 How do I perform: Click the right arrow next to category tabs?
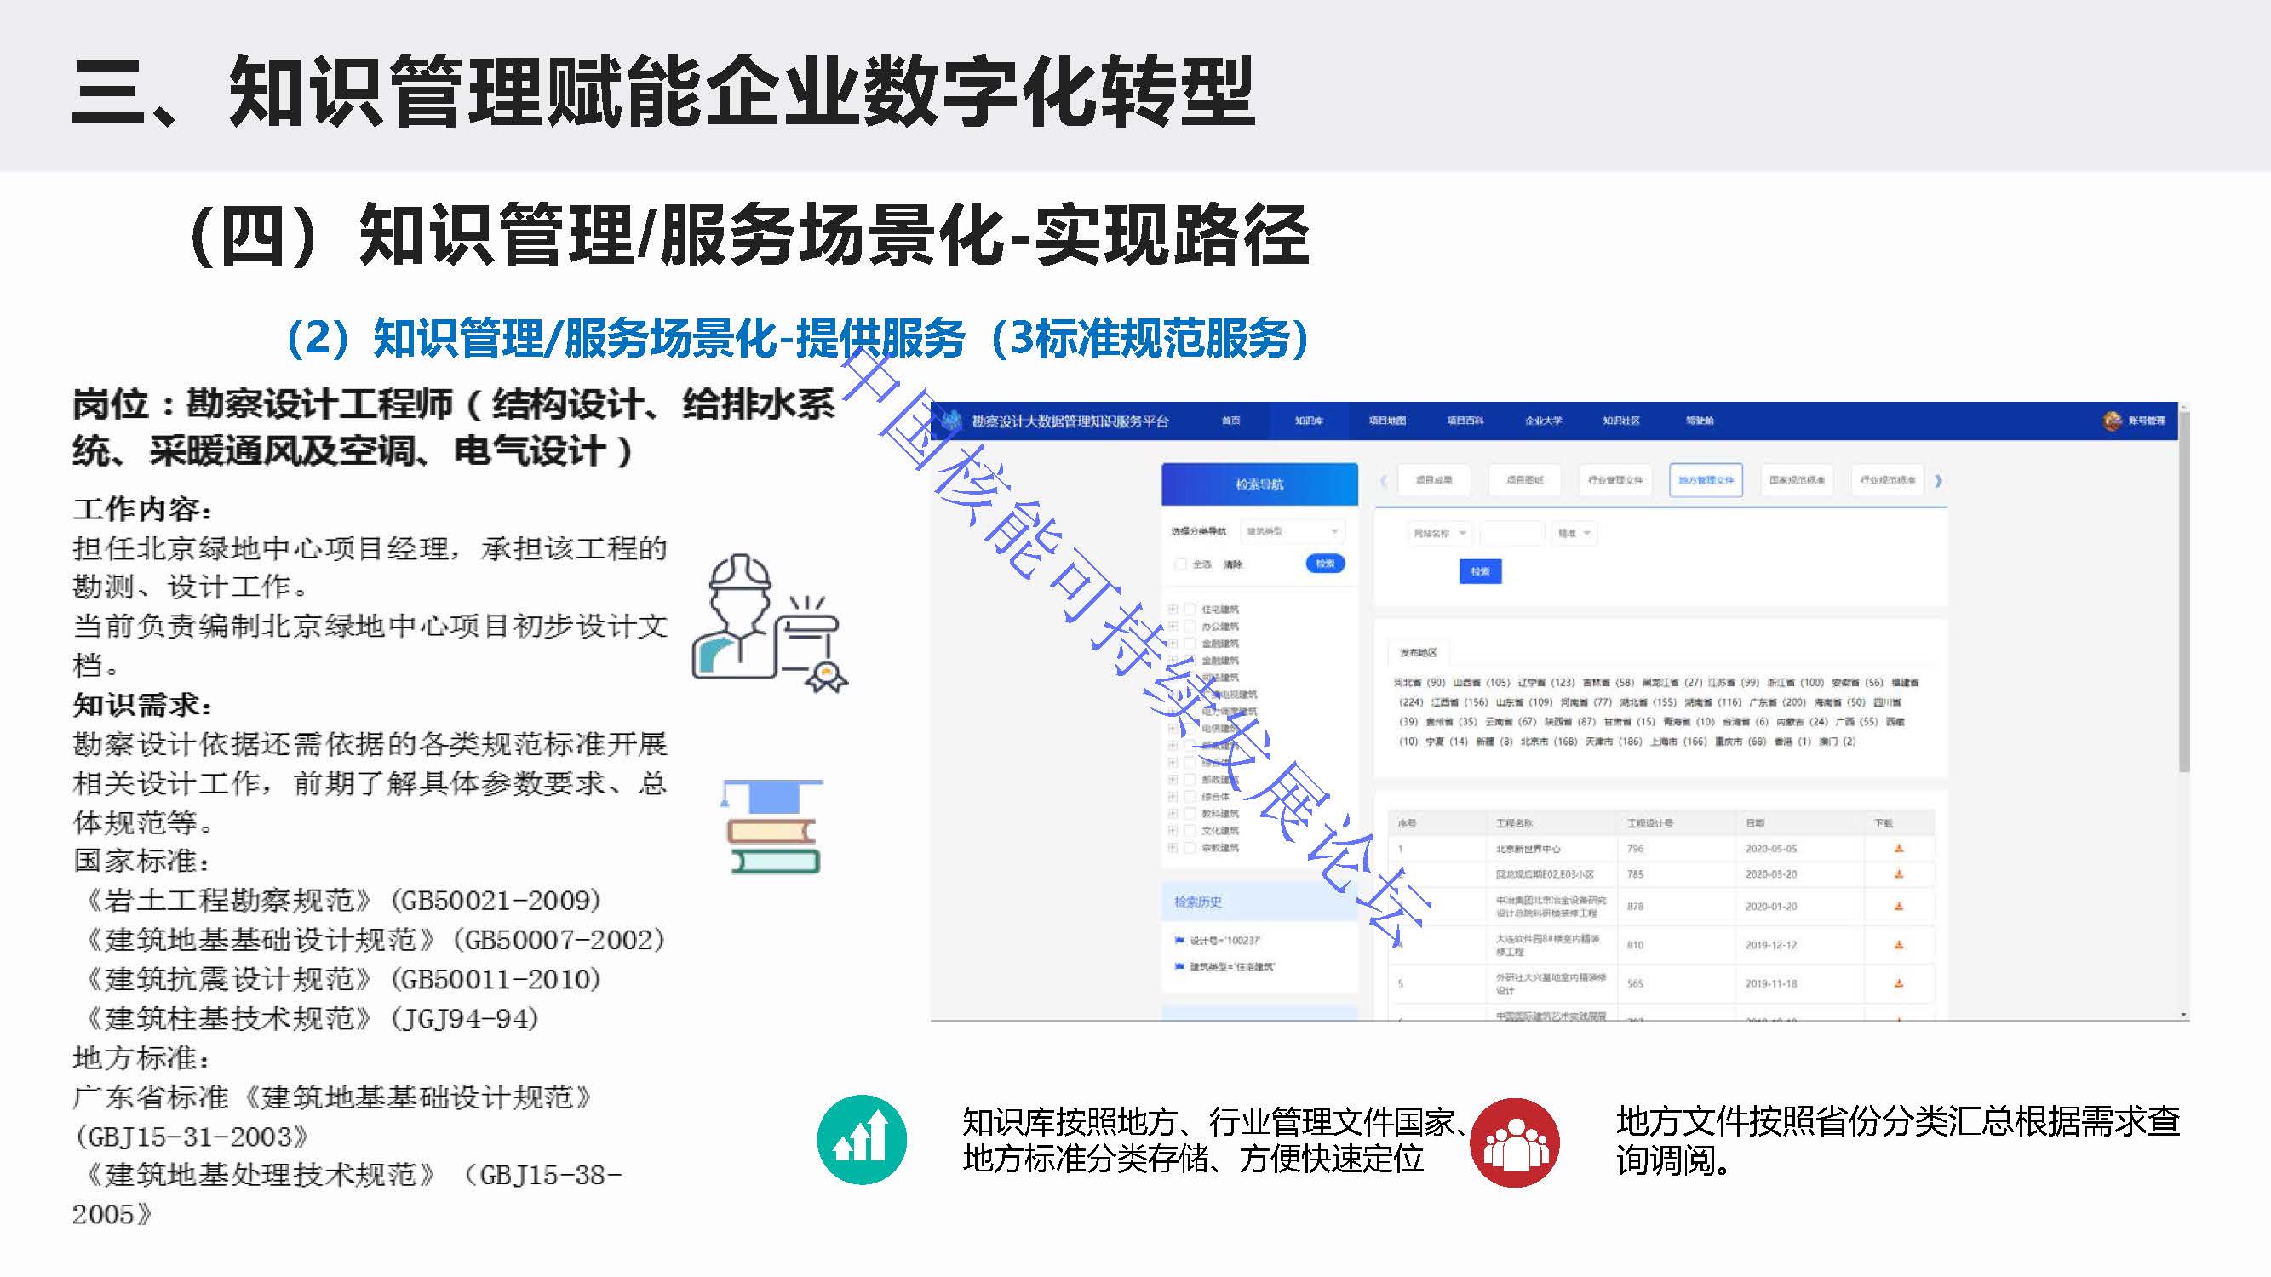tap(1939, 480)
